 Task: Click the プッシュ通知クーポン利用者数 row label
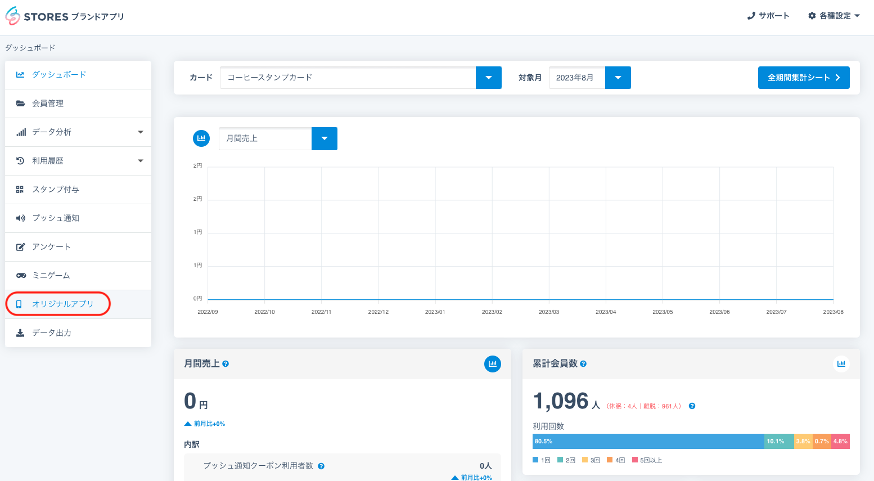258,466
